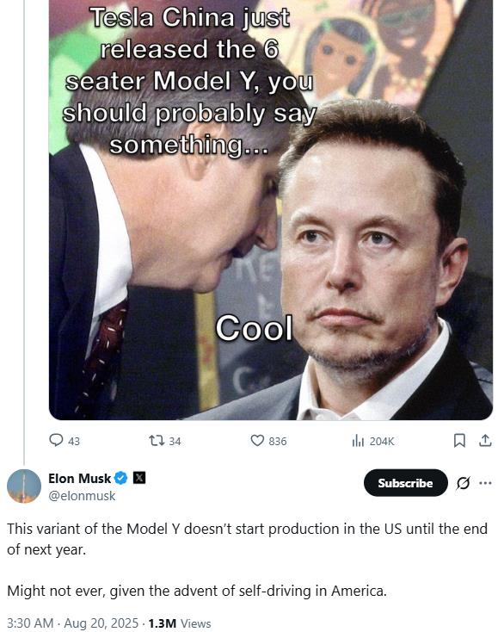498x632 pixels.
Task: Open the @elonmusk handle link
Action: [x=82, y=496]
